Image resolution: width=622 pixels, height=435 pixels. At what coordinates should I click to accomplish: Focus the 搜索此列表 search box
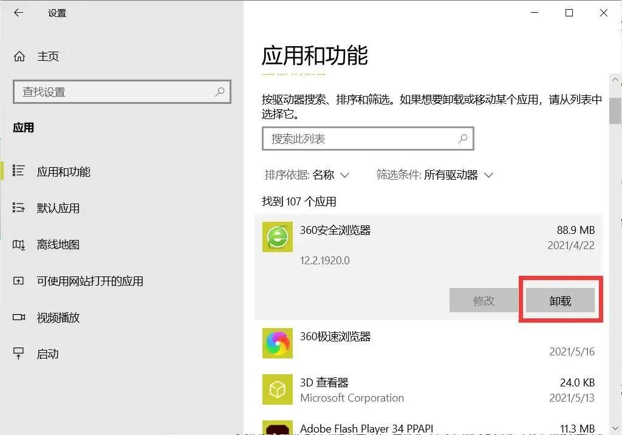[x=367, y=139]
